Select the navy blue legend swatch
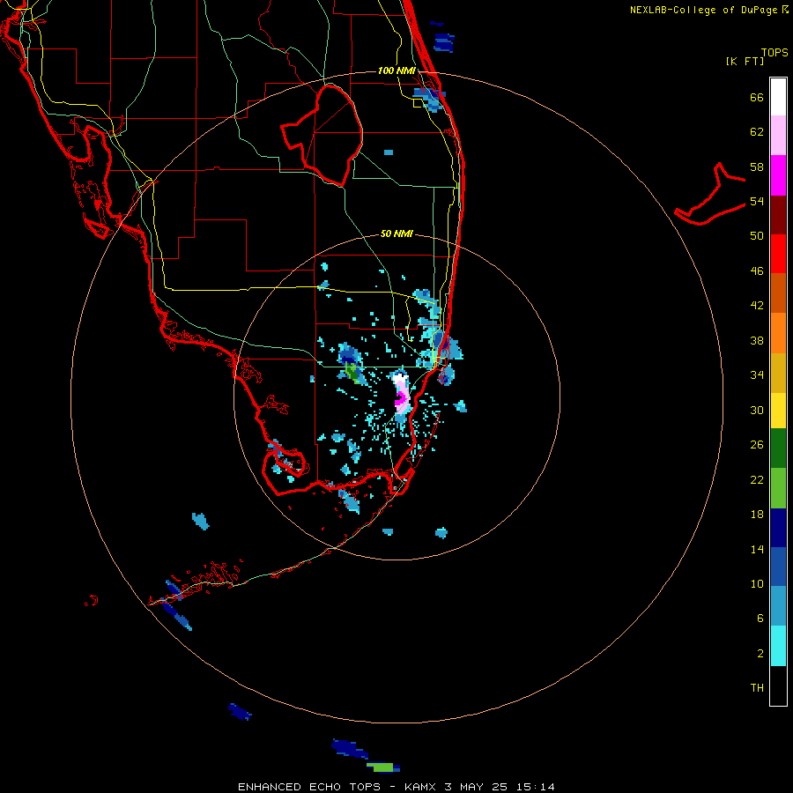 coord(778,528)
